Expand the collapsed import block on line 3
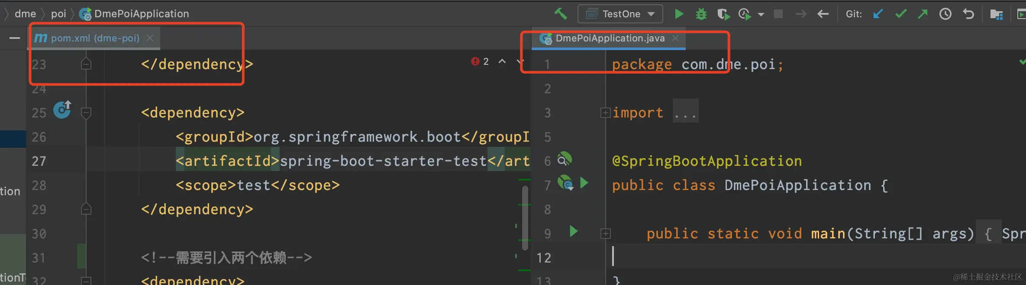 pyautogui.click(x=605, y=113)
